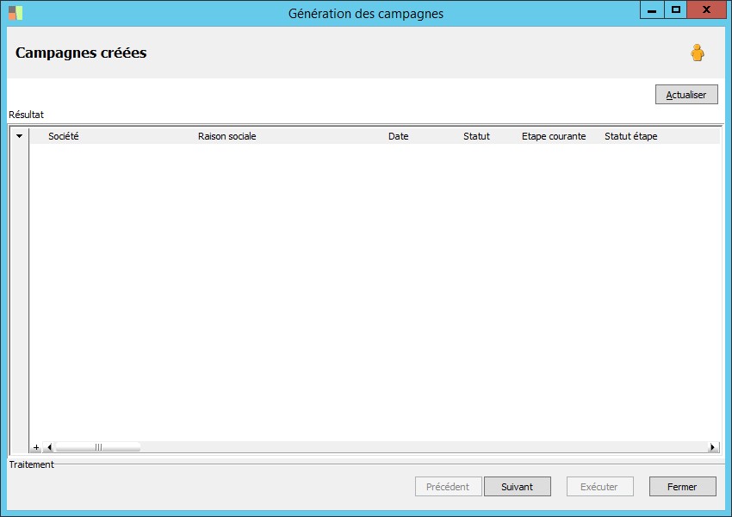Click the plus icon at grid bottom

click(36, 447)
